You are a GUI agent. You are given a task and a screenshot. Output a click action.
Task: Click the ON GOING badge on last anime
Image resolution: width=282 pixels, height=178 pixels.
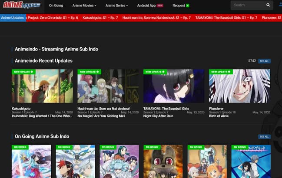pos(240,148)
